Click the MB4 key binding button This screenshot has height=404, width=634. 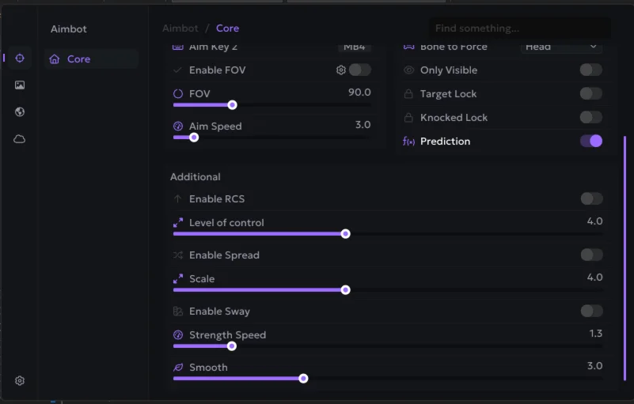coord(354,47)
